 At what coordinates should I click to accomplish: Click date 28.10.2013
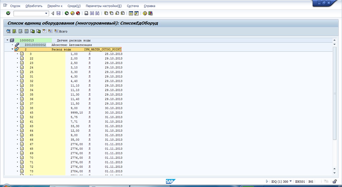(113, 54)
